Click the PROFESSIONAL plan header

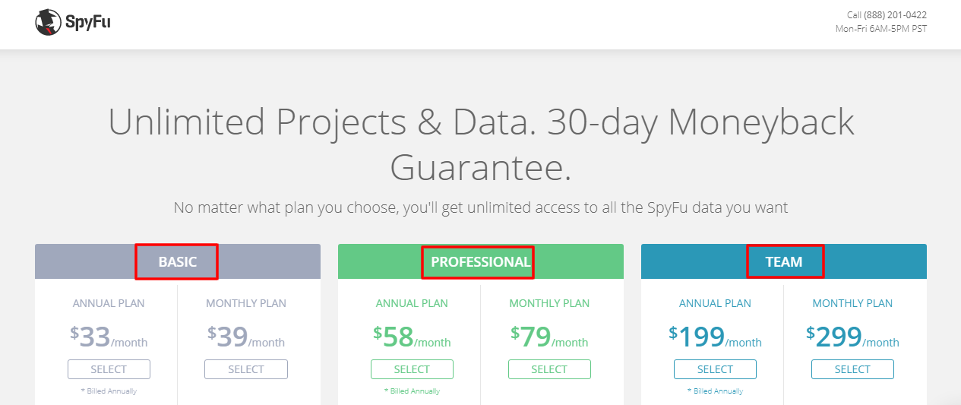[481, 261]
